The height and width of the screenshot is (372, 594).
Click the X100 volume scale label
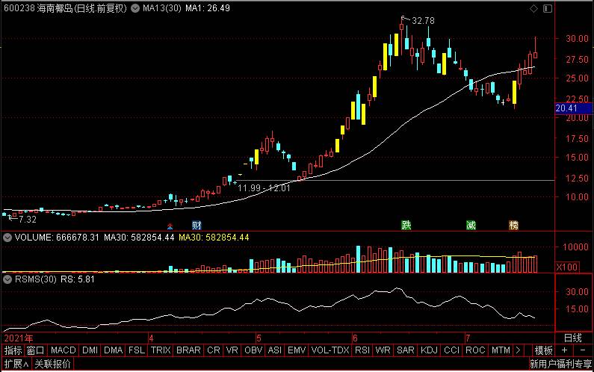coord(567,267)
